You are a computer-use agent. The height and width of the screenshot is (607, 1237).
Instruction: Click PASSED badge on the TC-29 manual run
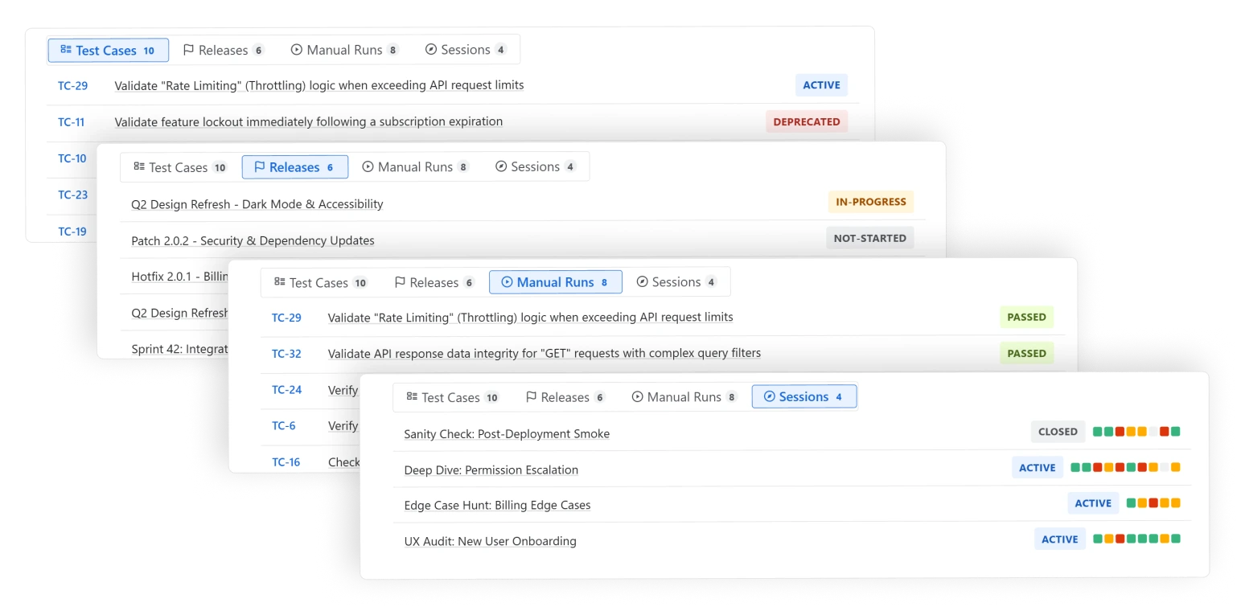tap(1026, 317)
